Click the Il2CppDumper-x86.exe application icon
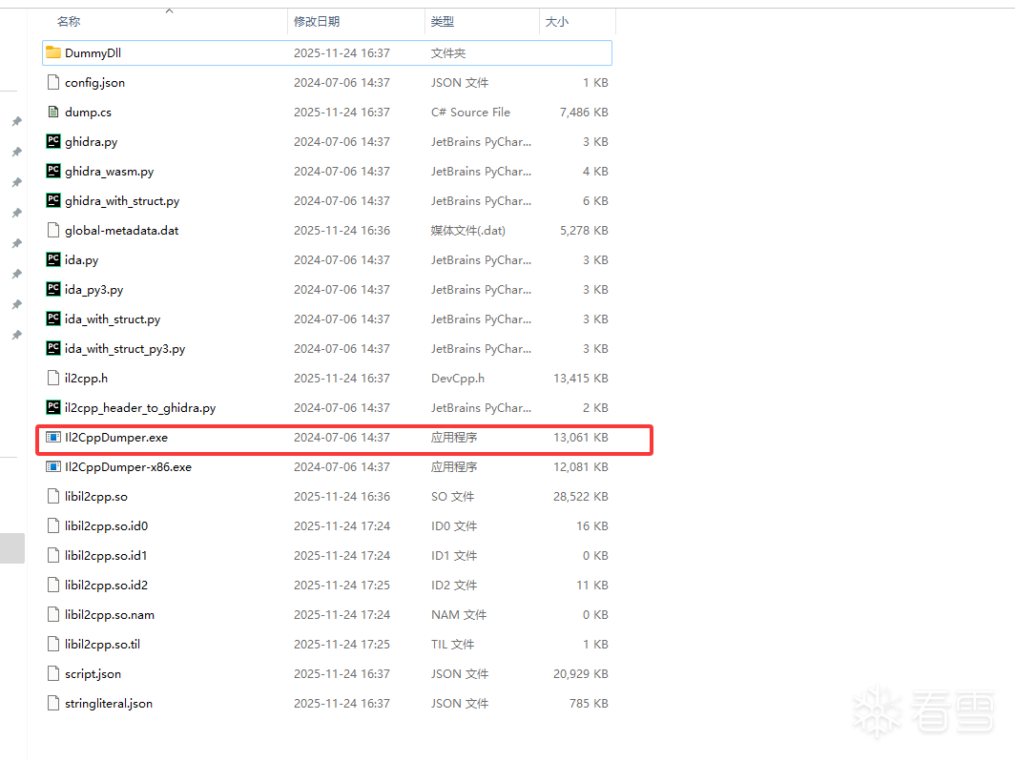1015x761 pixels. (53, 466)
